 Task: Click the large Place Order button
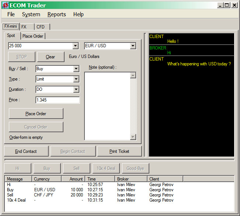[36, 114]
